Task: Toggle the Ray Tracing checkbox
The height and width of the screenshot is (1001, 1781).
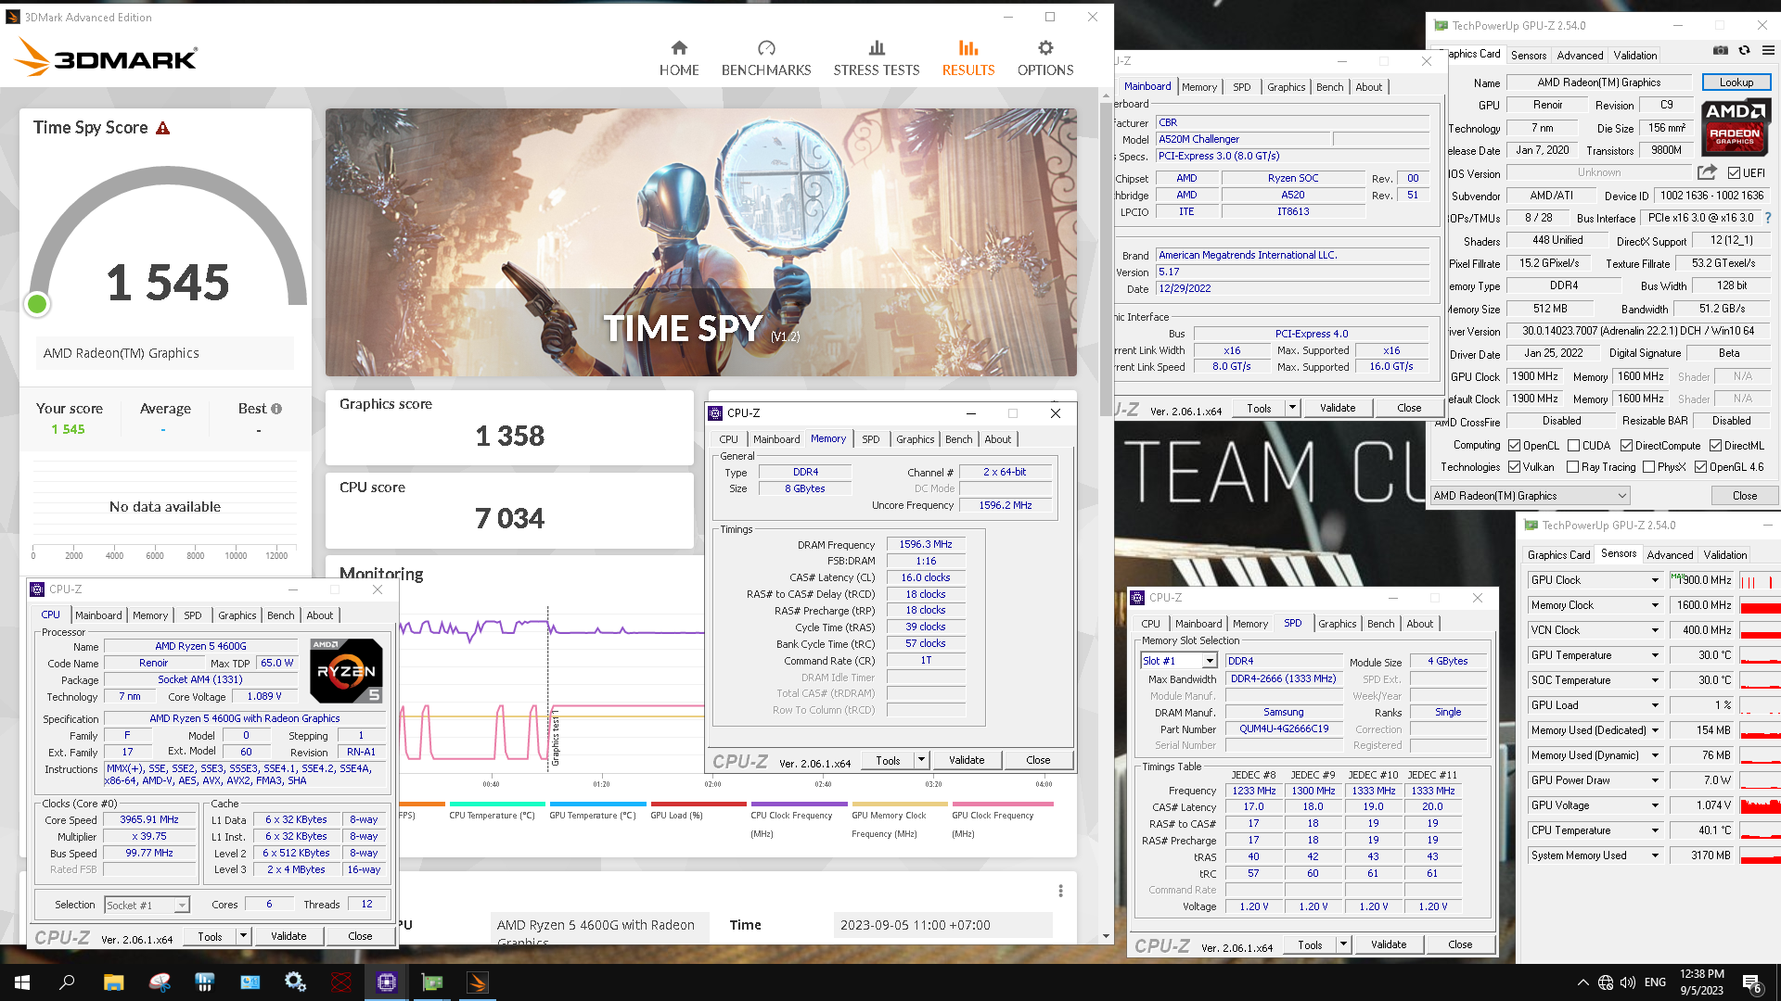Action: click(1572, 467)
